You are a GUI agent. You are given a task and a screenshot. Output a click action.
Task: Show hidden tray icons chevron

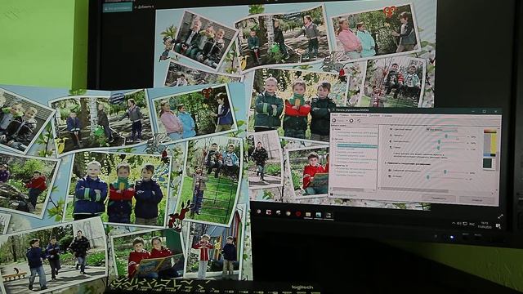454,223
